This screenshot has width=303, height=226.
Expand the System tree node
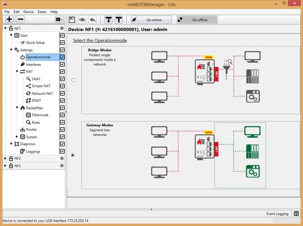point(17,137)
